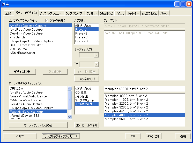
Task: Click the audio format text field
Action: (144, 89)
